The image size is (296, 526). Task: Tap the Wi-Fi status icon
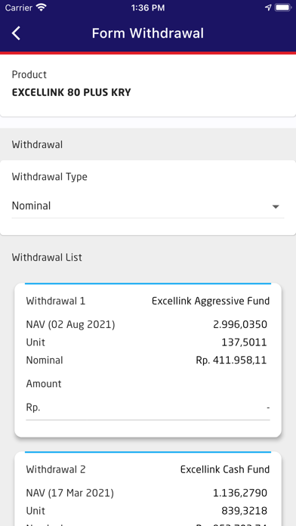(42, 8)
